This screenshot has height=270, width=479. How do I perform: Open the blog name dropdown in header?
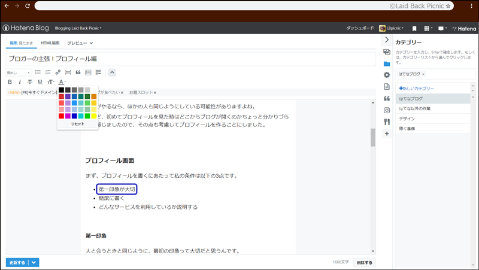78,28
